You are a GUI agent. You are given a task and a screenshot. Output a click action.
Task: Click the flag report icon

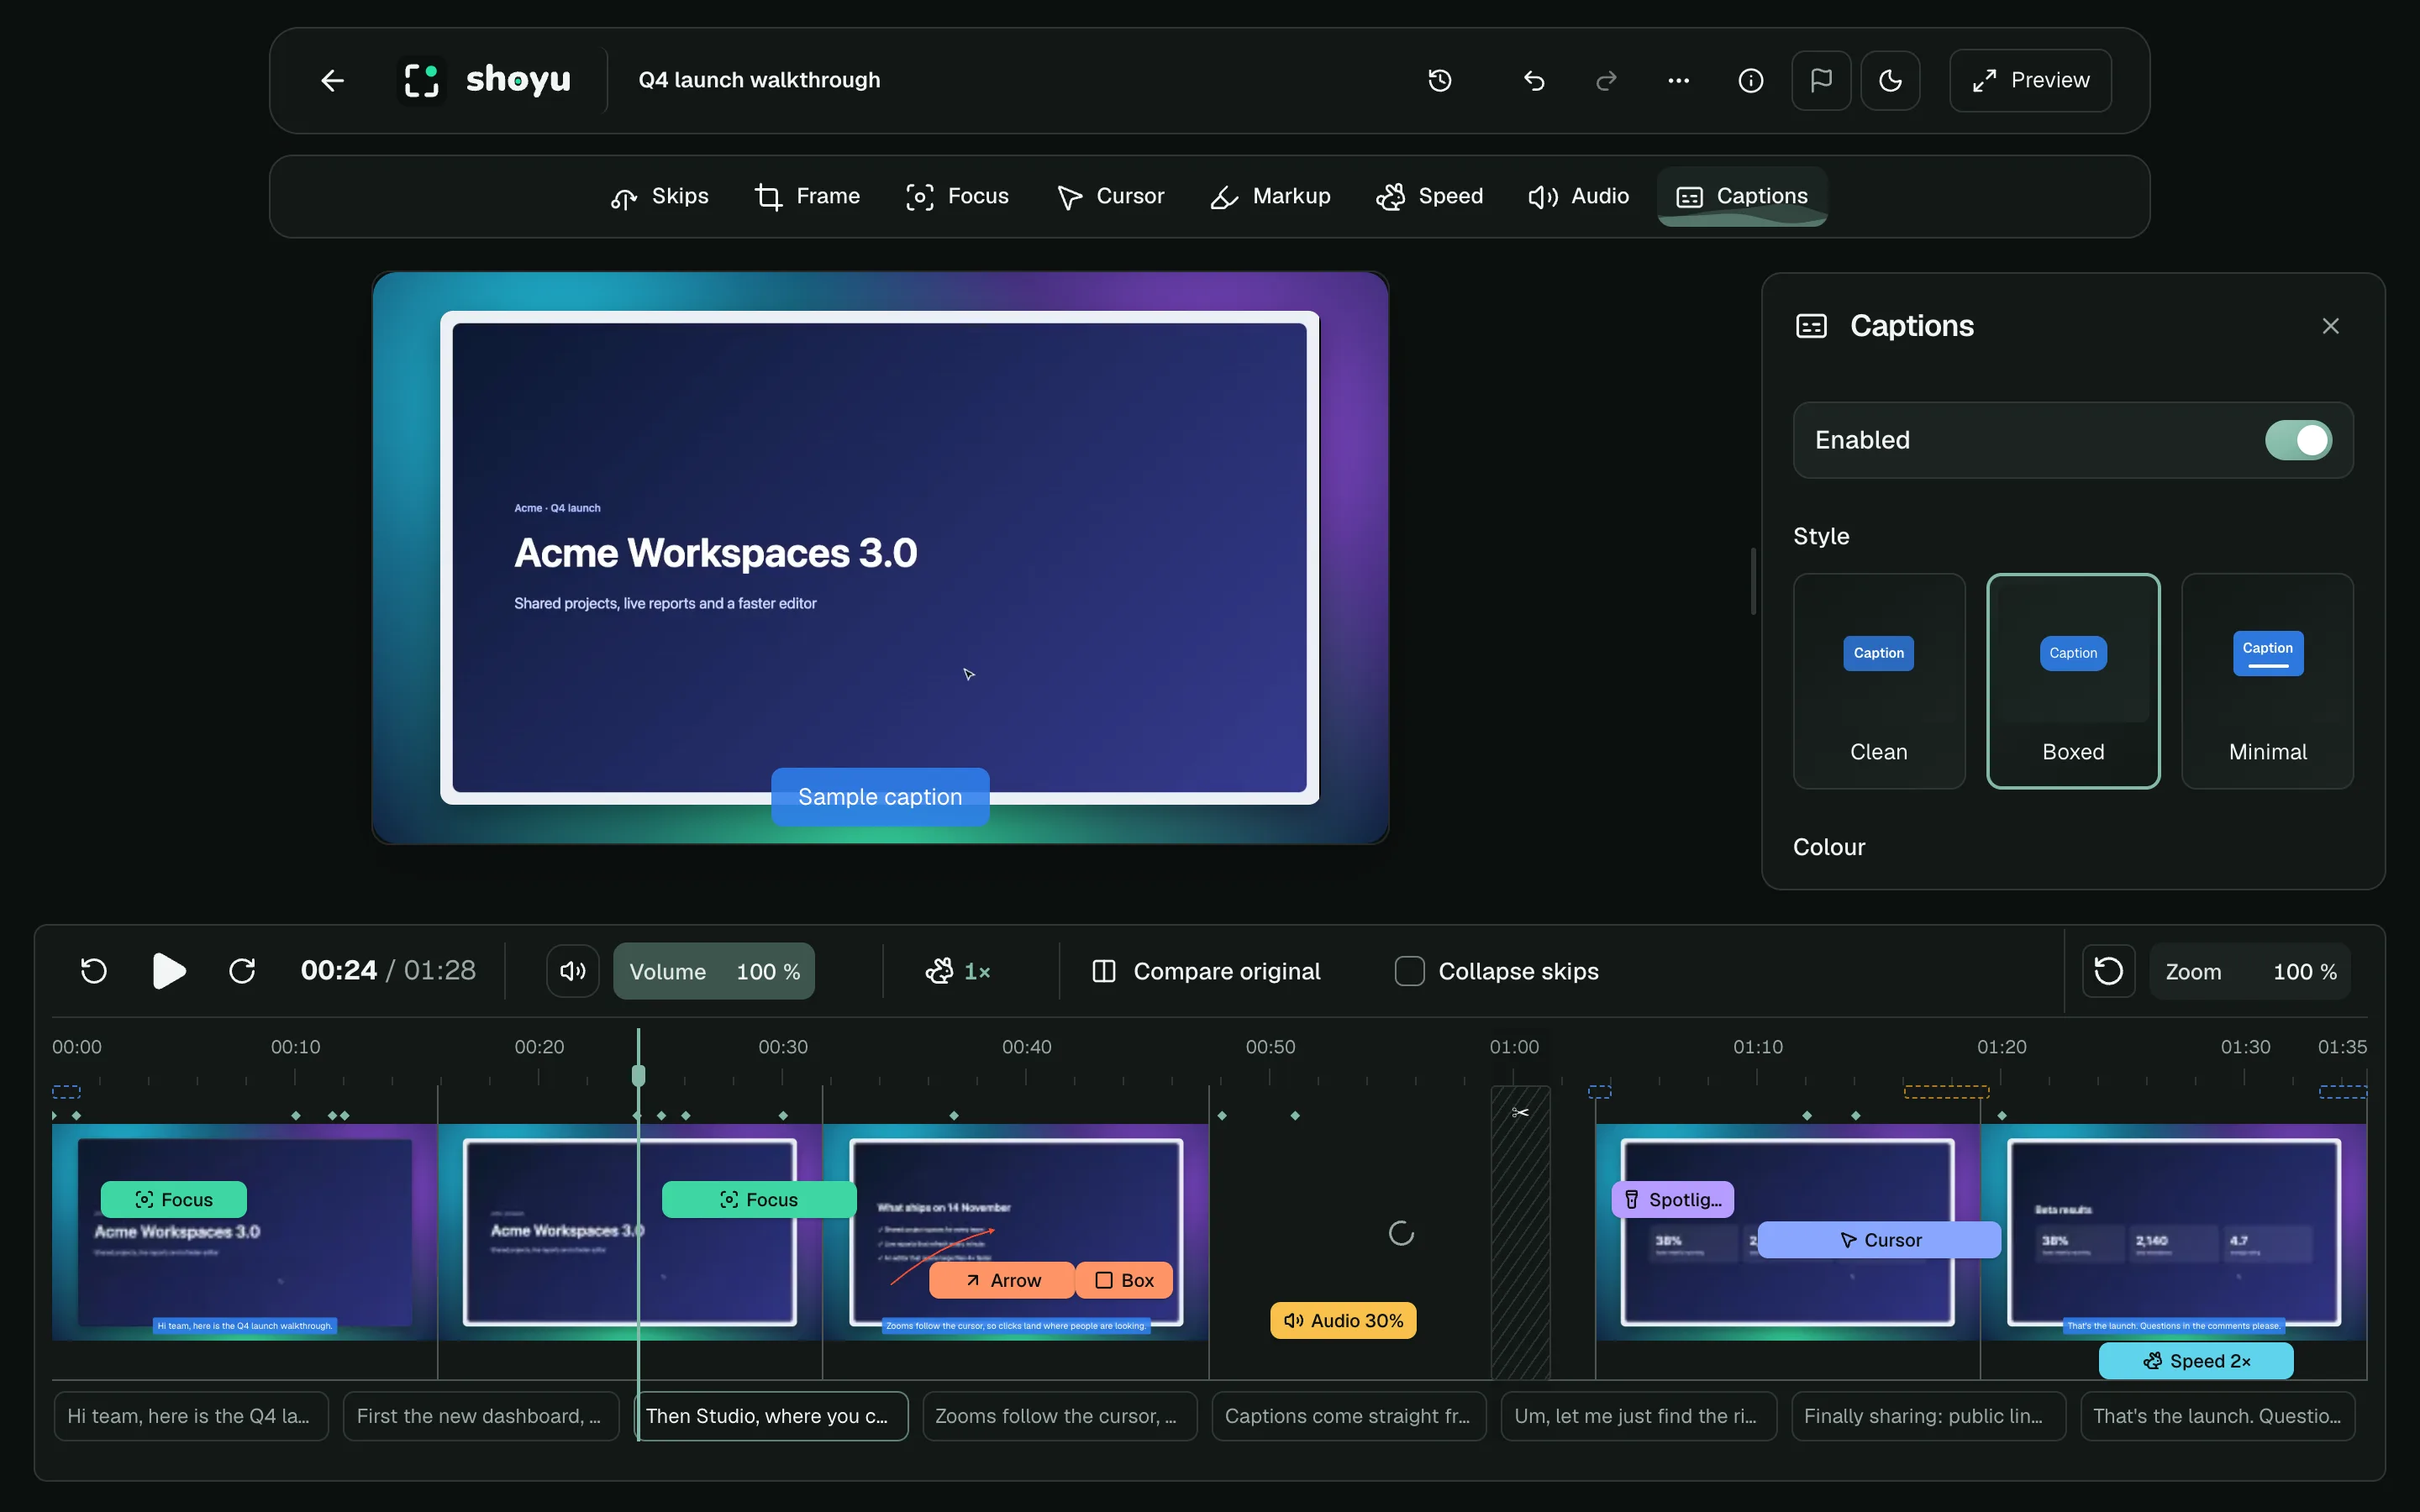tap(1821, 80)
